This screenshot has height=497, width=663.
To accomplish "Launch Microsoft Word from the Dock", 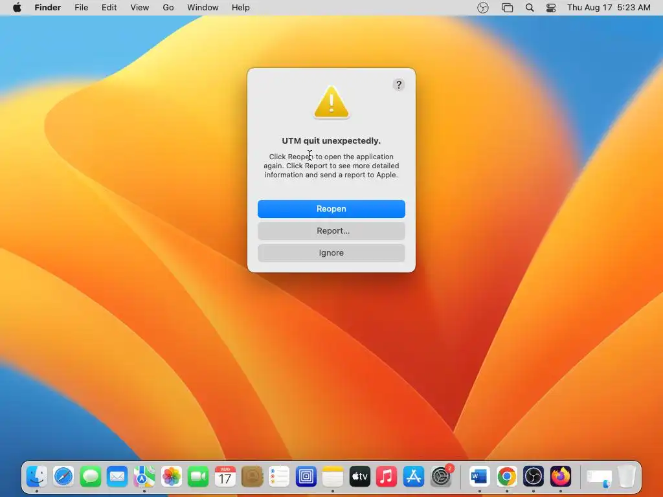I will [x=480, y=477].
